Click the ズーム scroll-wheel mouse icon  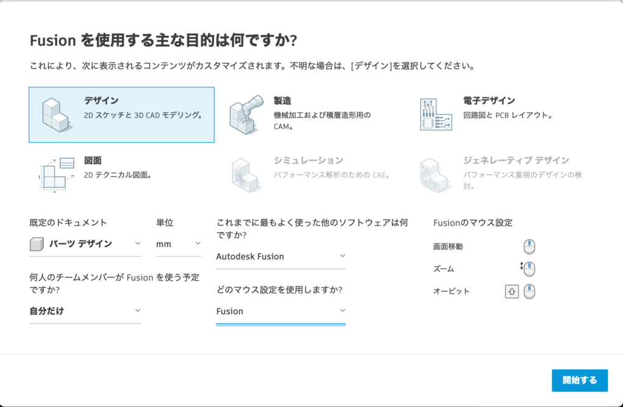(x=528, y=268)
